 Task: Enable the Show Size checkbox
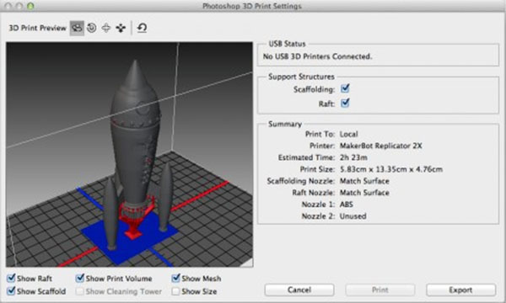coord(175,291)
